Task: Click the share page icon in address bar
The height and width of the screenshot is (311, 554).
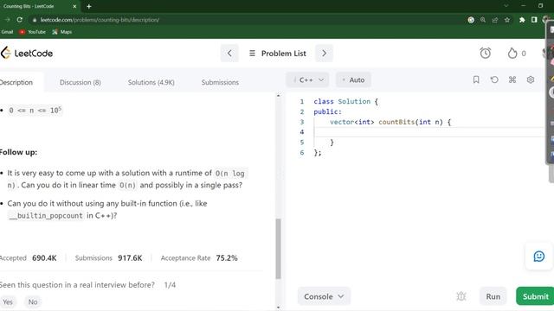Action: 495,20
